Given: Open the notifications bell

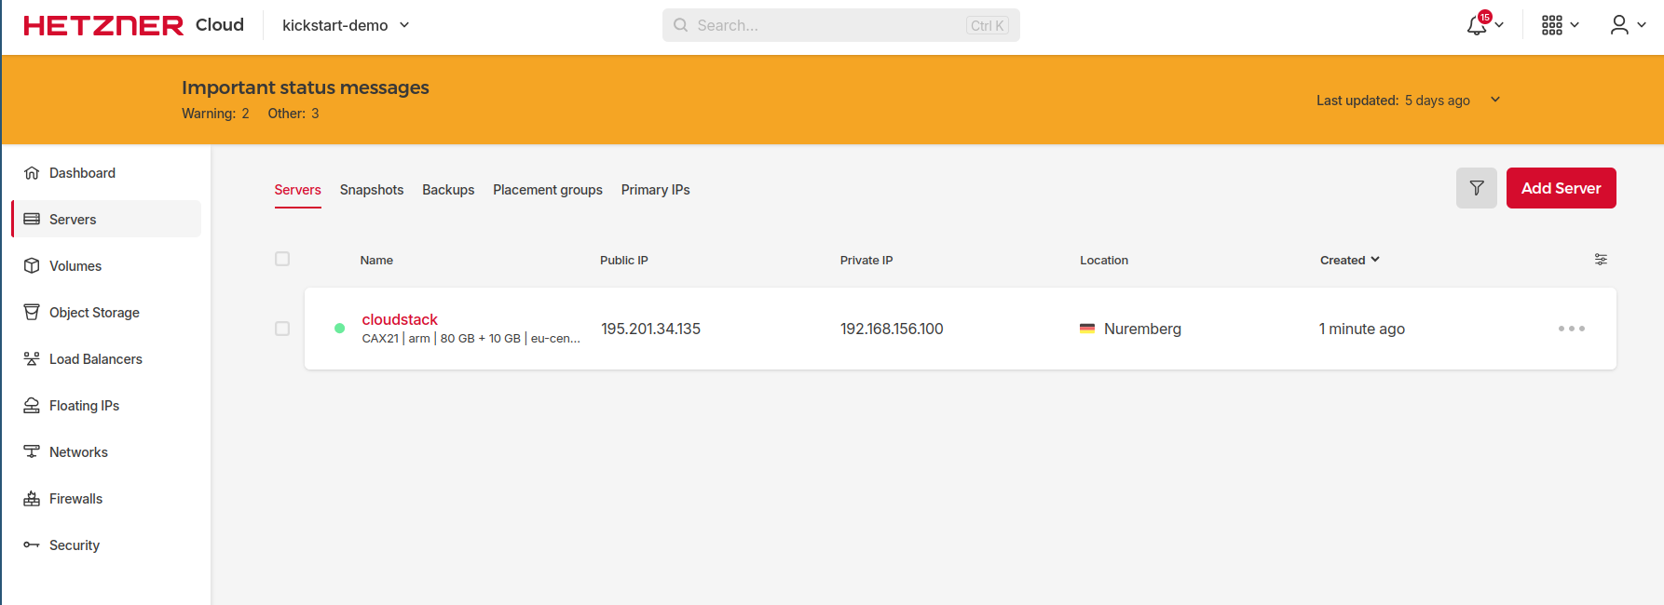Looking at the screenshot, I should coord(1478,24).
